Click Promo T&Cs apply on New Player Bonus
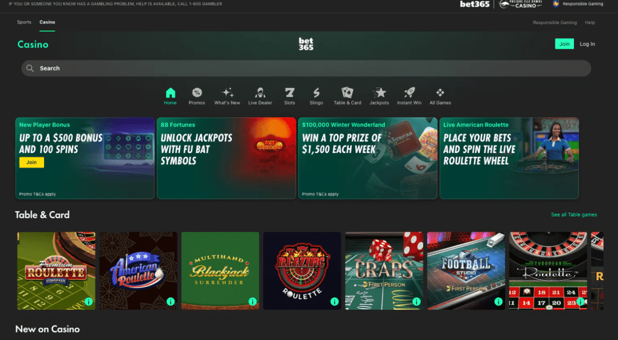618x340 pixels. click(x=37, y=194)
